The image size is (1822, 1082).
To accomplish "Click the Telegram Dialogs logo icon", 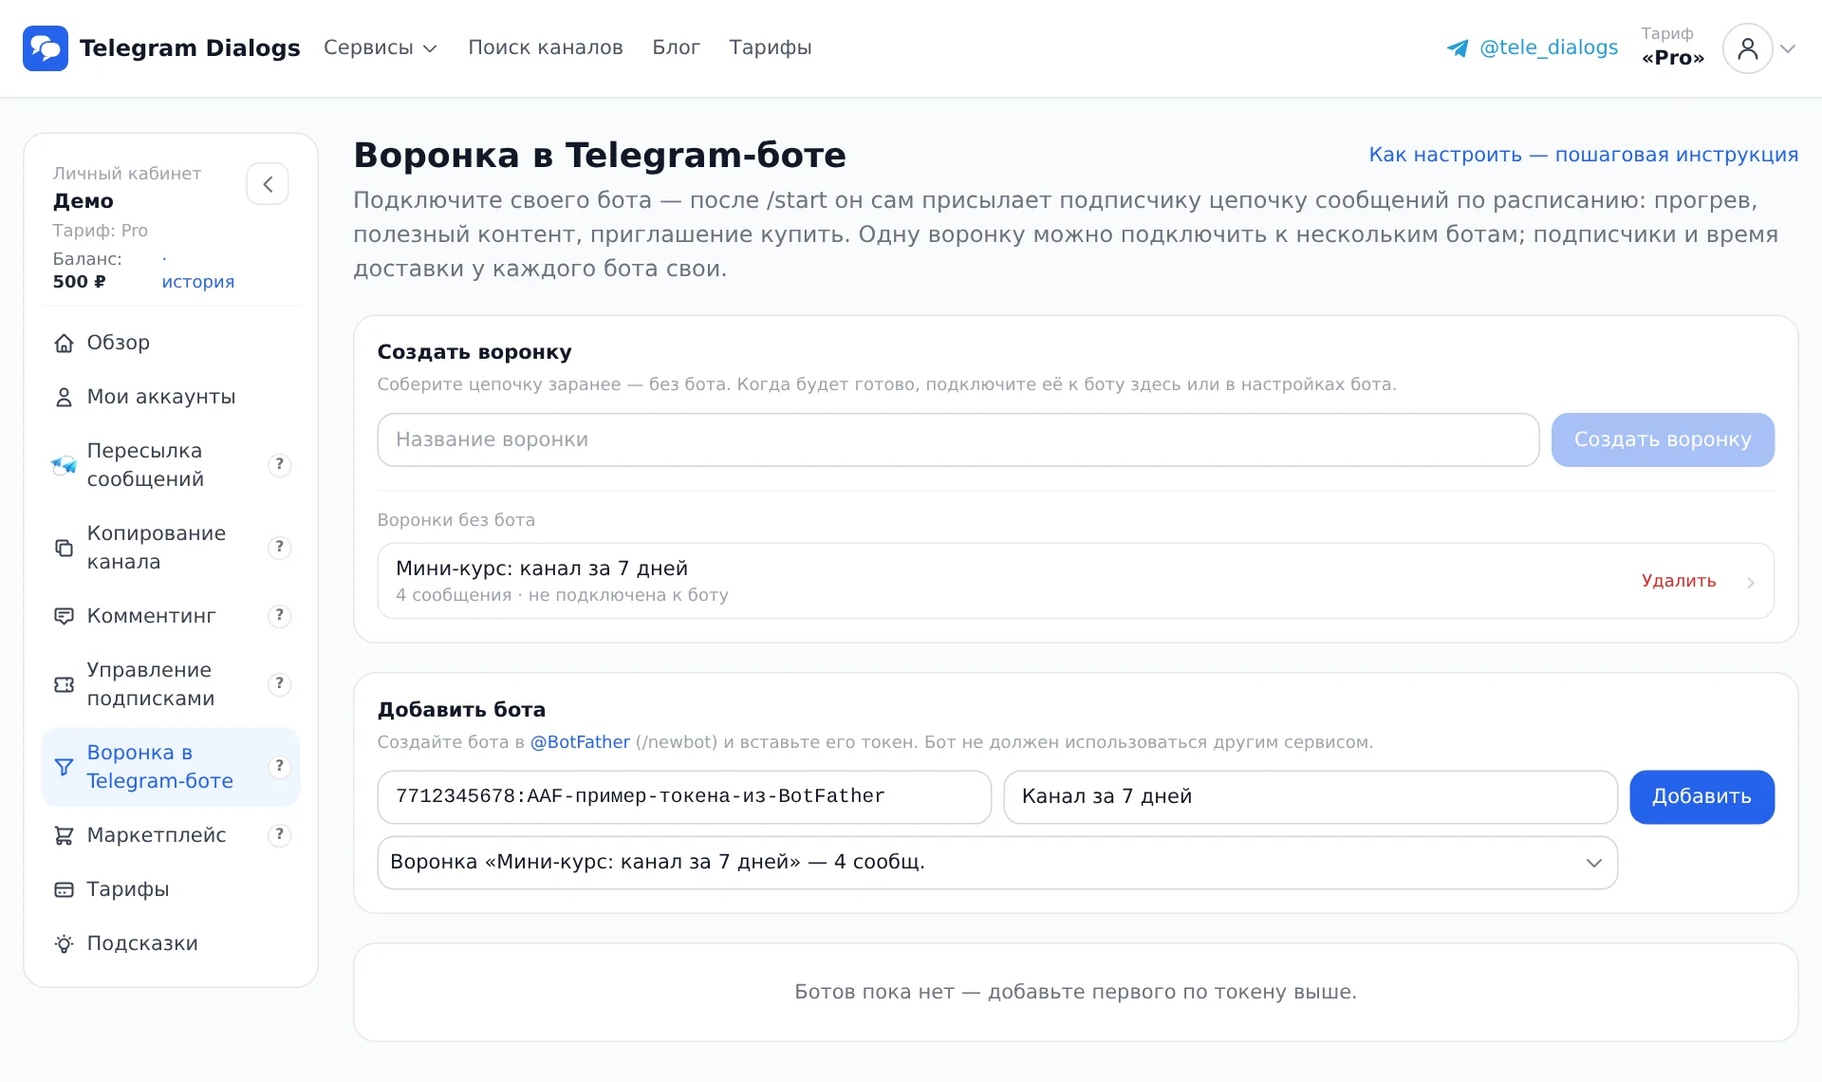I will 46,48.
